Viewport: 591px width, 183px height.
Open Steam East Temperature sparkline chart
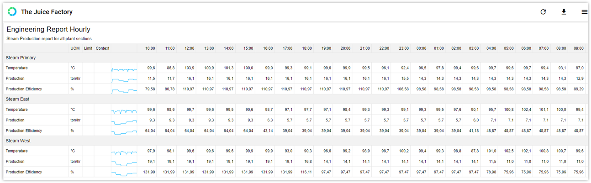[124, 110]
